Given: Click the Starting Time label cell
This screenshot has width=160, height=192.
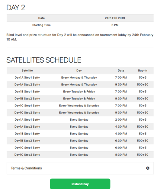Looking at the screenshot, I should [x=41, y=25].
